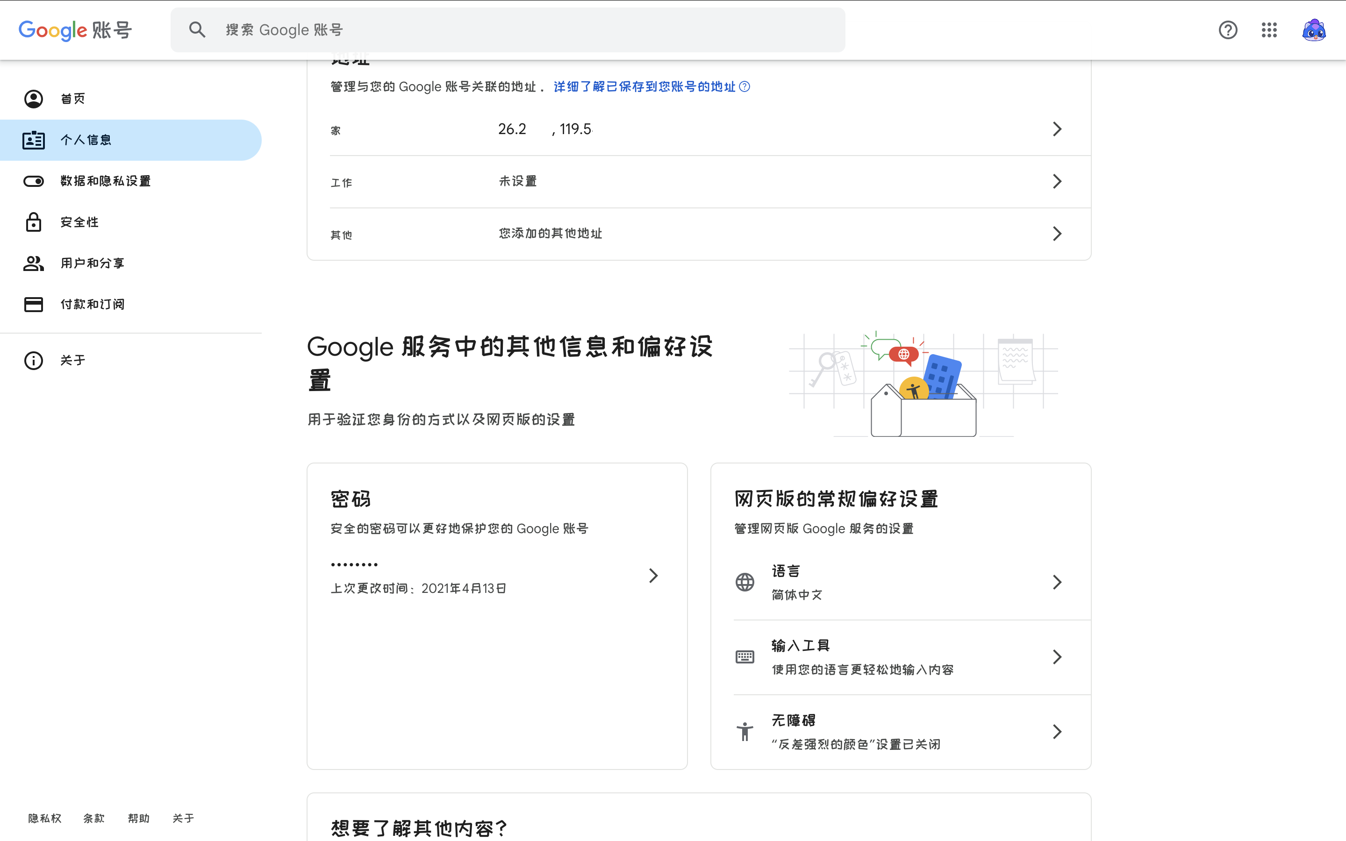The image size is (1346, 841).
Task: Click the toolbox illustration image
Action: [x=924, y=385]
